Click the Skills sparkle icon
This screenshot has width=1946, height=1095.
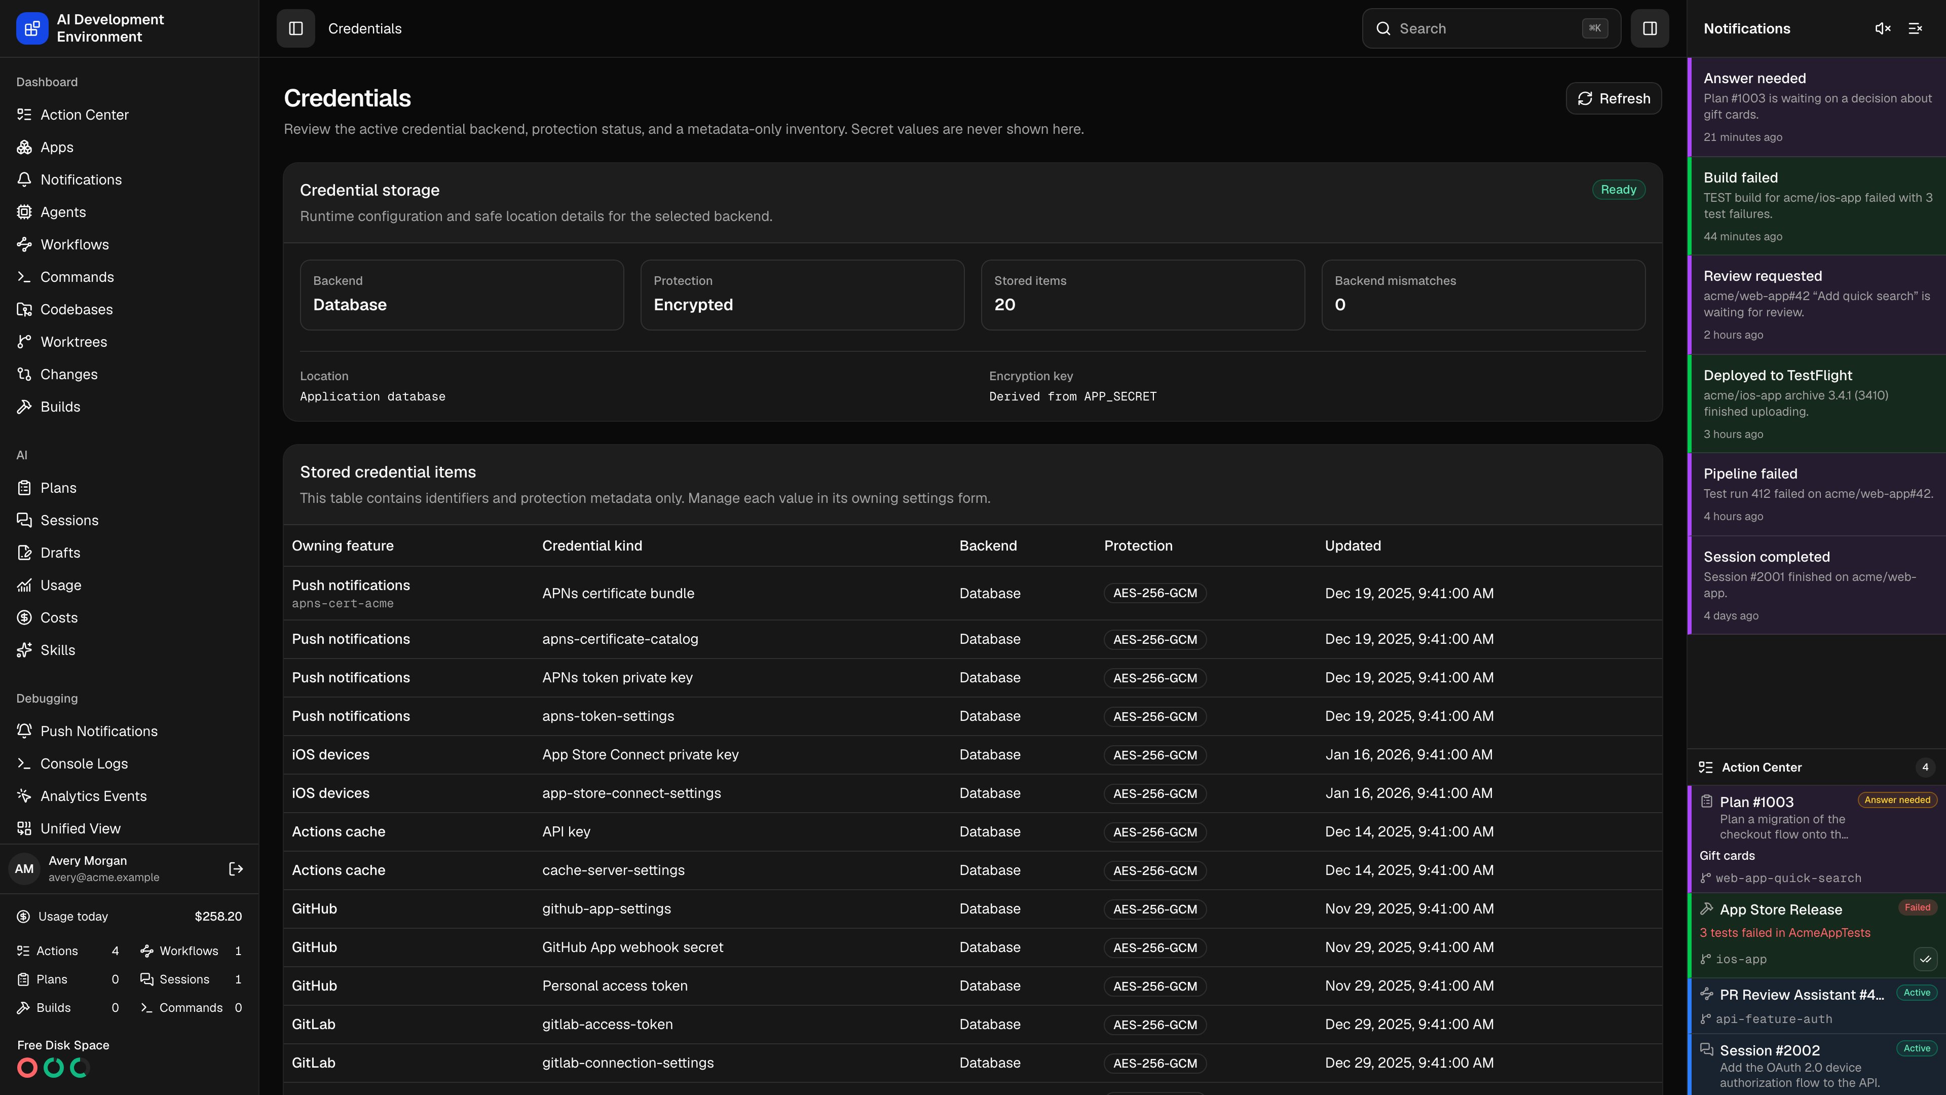pos(24,650)
